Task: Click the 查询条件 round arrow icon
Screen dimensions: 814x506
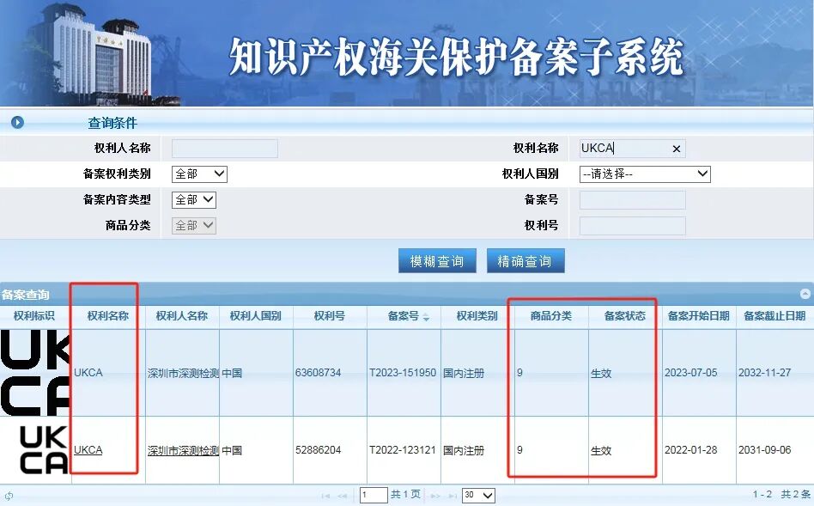Action: point(18,123)
